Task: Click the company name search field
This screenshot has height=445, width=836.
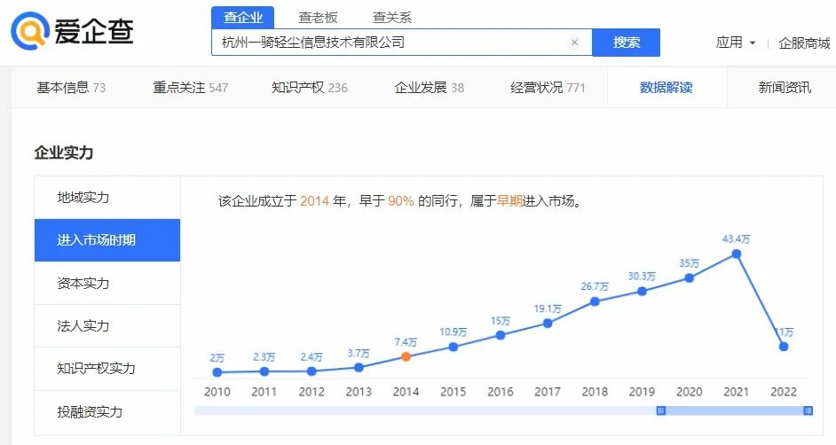Action: coord(390,42)
